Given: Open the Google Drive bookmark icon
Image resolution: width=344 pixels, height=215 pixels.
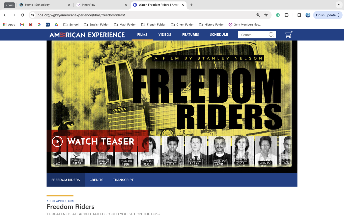Looking at the screenshot, I should coord(56,24).
